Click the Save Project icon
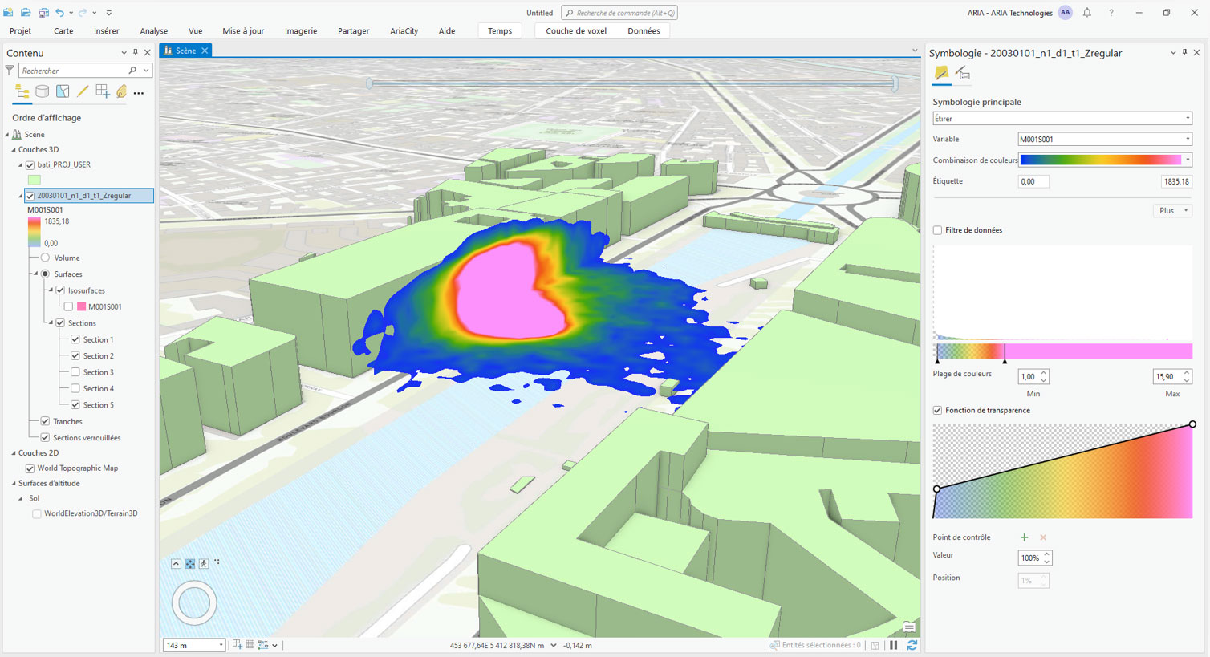The width and height of the screenshot is (1210, 657). pos(43,13)
